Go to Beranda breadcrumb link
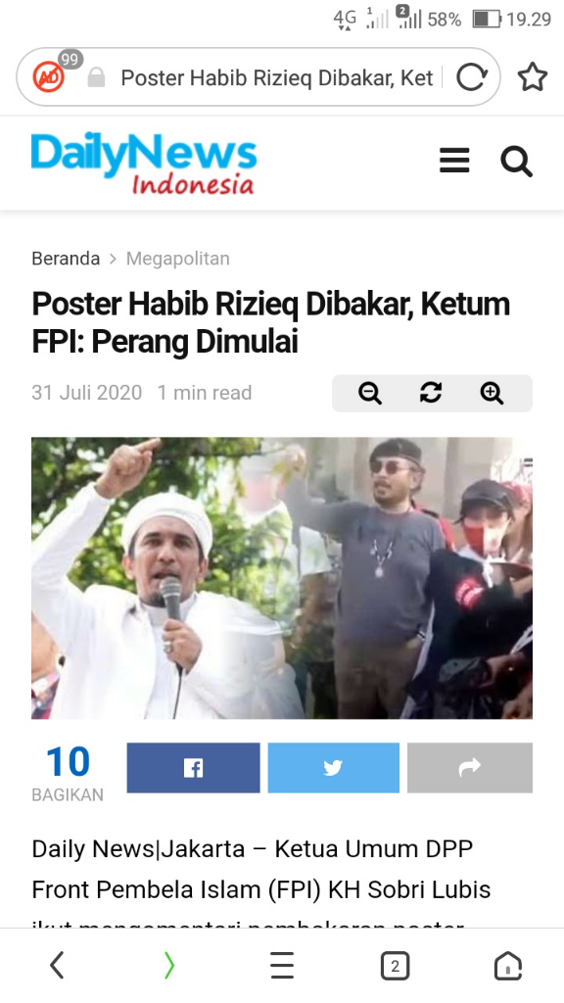 click(x=66, y=259)
